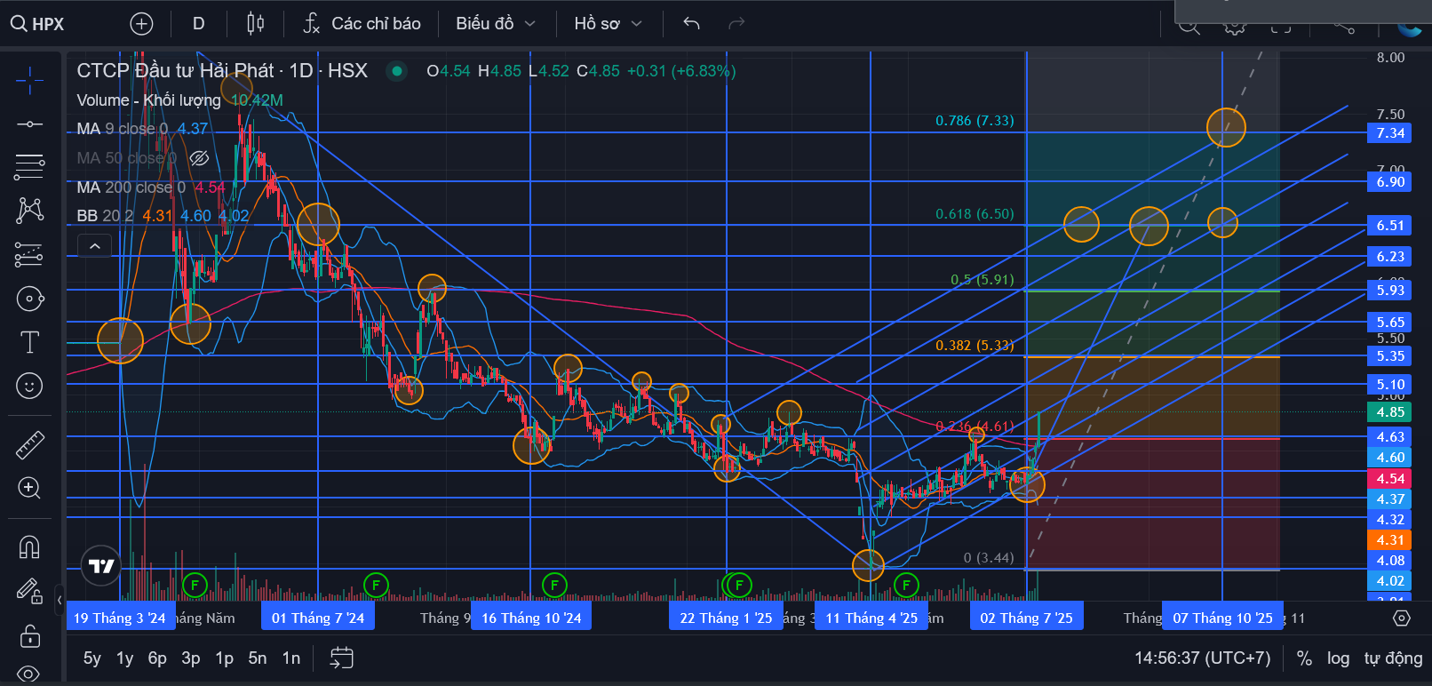Screen dimensions: 1432x686
Task: Toggle stay in drawing mode
Action: pyautogui.click(x=29, y=591)
